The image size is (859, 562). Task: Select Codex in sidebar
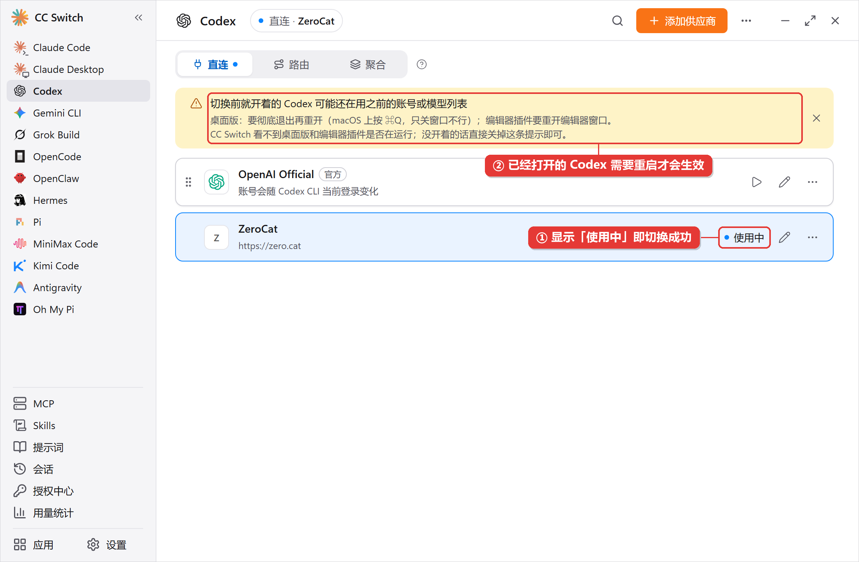click(78, 91)
